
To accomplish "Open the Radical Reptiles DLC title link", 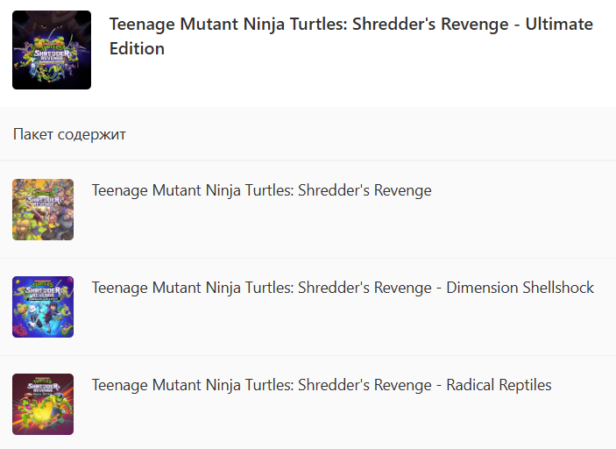I will [x=322, y=385].
